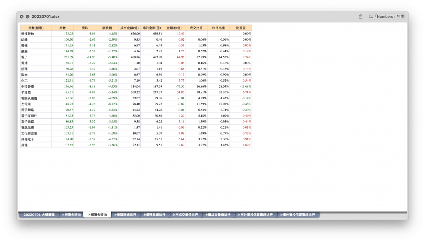Click the index value 107.67
Viewport: 425px width, 242px height.
point(68,145)
